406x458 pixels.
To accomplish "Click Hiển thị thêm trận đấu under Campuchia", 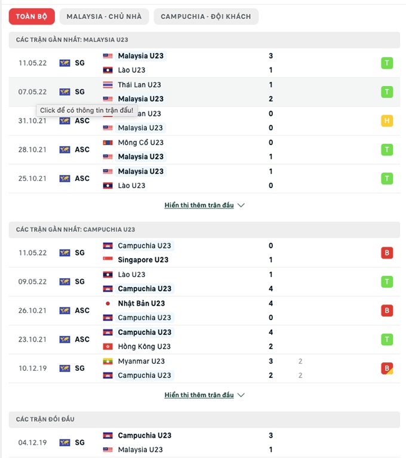I will pyautogui.click(x=199, y=395).
